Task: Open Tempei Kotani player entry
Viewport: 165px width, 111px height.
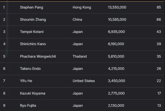Action: click(x=32, y=32)
